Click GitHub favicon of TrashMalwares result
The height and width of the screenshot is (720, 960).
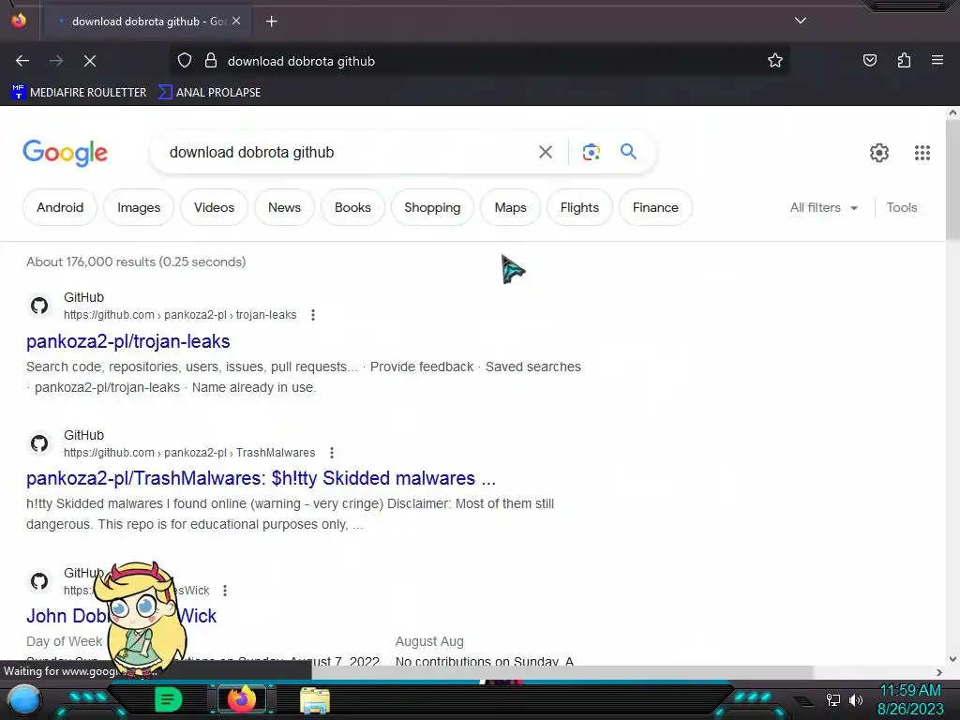click(x=39, y=443)
